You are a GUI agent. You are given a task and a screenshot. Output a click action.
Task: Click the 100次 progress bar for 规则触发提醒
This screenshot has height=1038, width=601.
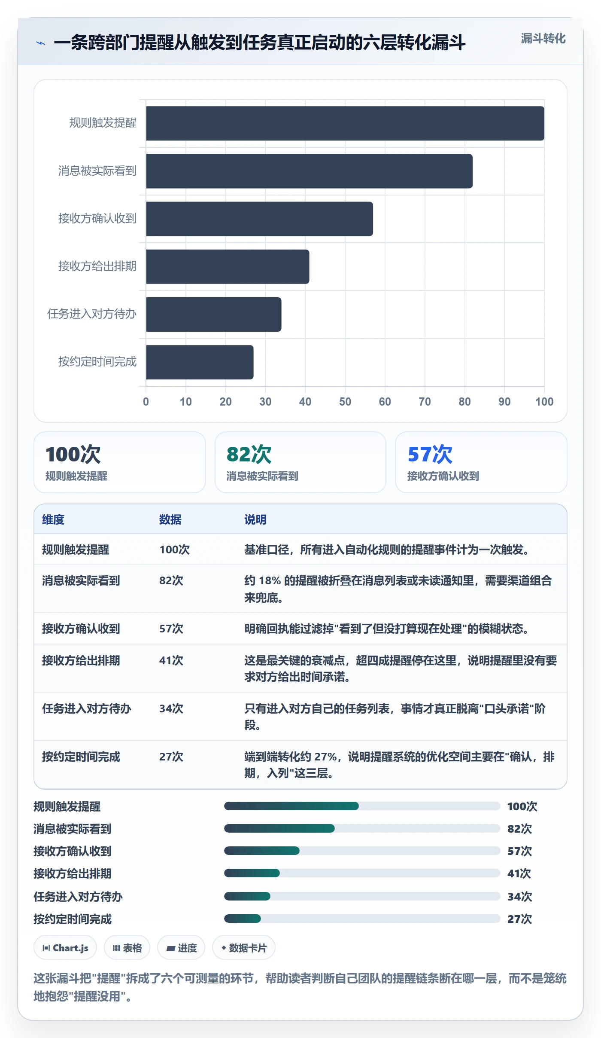click(362, 806)
